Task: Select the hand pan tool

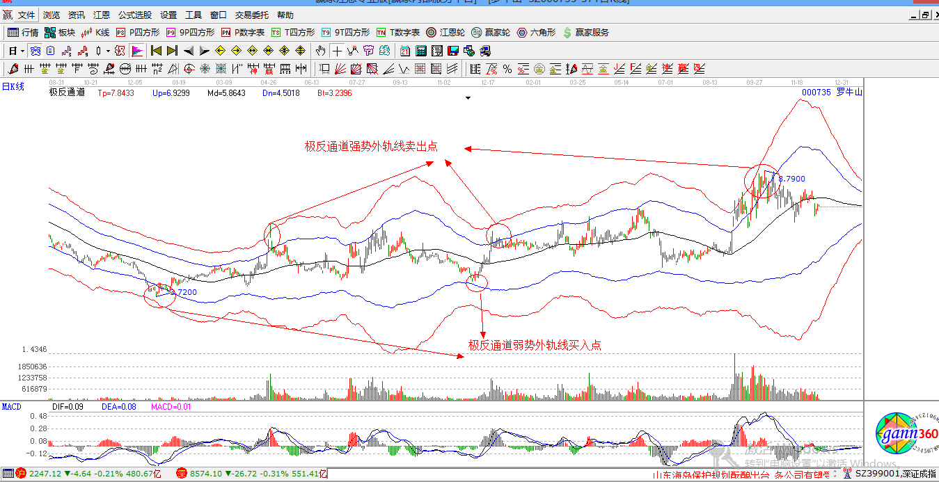Action: click(320, 51)
